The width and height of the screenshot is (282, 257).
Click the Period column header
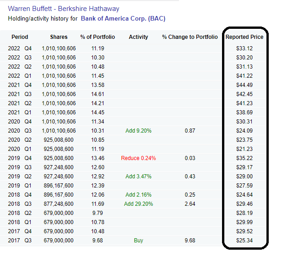point(20,37)
